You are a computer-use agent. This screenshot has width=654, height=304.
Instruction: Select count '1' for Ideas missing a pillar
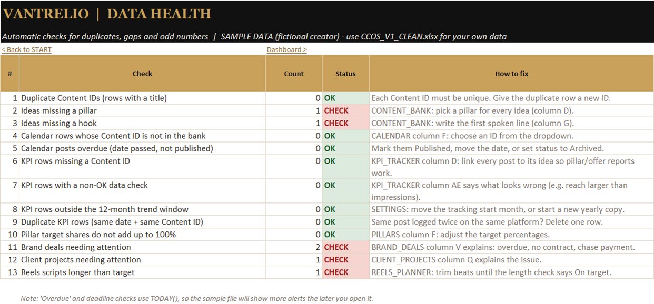294,110
